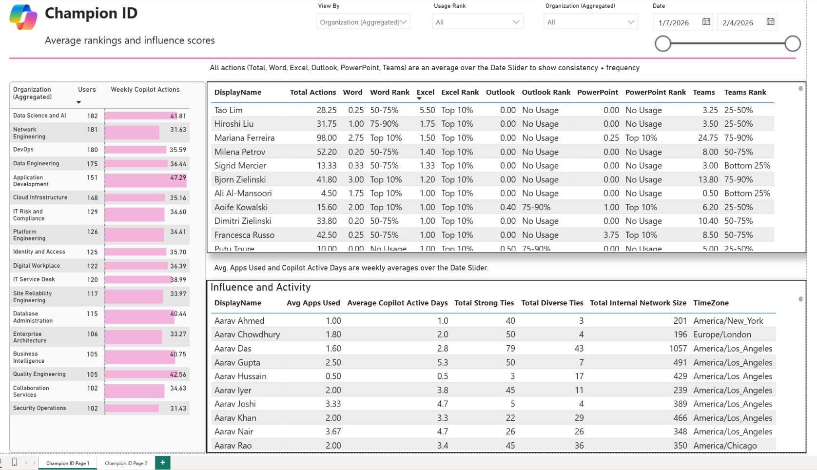Sort by Weekly Copilot Actions header

tap(145, 89)
